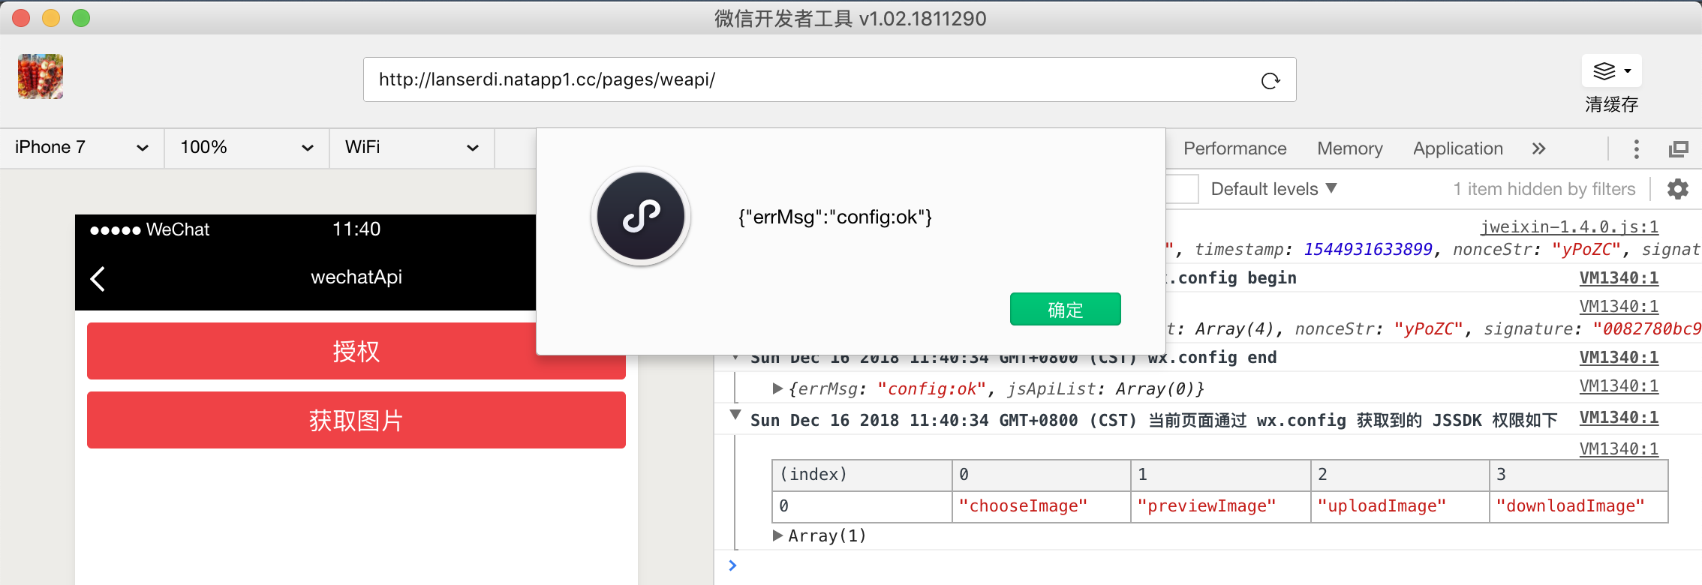1702x585 pixels.
Task: Switch to the Application tab
Action: click(1457, 148)
